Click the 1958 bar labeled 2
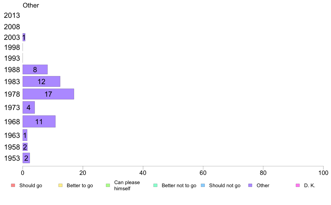 (25, 147)
